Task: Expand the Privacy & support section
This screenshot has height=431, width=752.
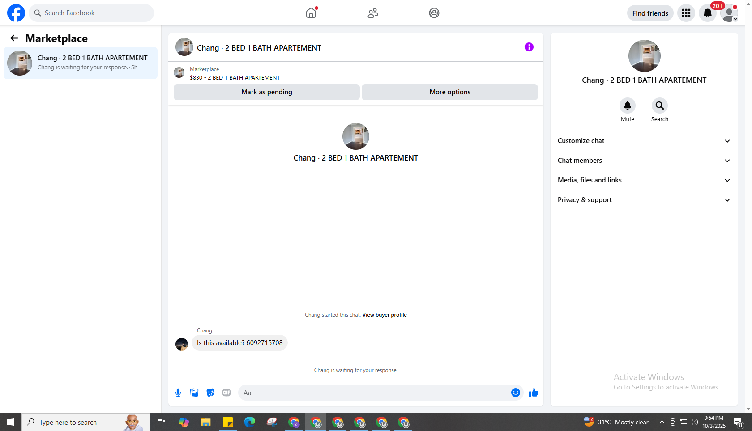Action: pos(644,200)
